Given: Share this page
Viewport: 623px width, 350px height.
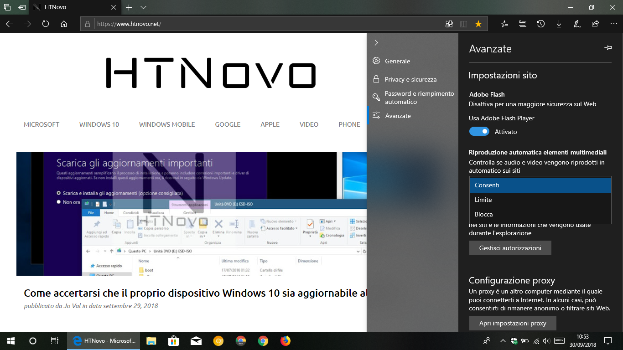Looking at the screenshot, I should pyautogui.click(x=595, y=24).
